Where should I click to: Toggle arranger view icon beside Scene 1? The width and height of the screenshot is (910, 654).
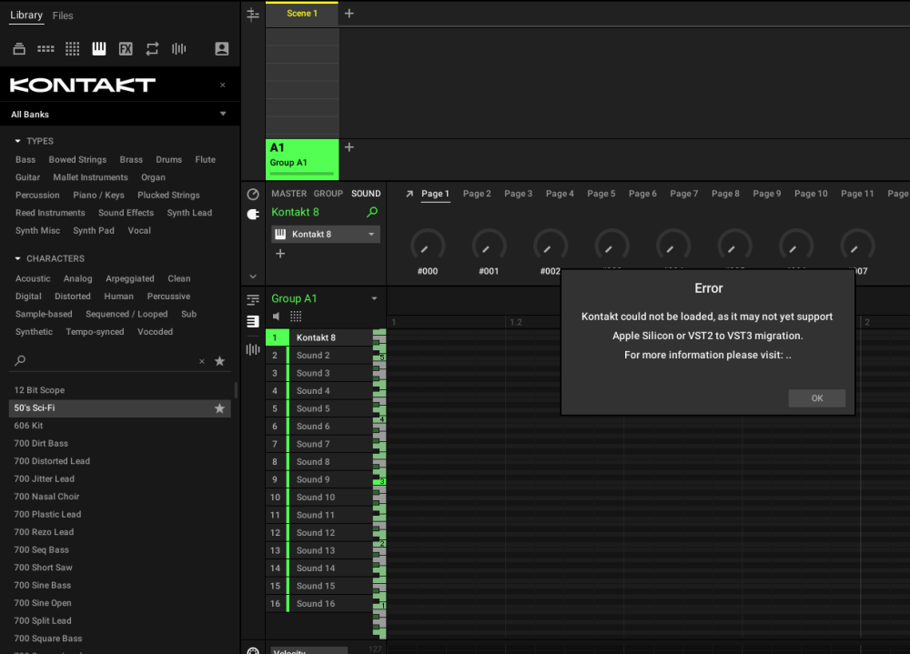click(x=253, y=15)
